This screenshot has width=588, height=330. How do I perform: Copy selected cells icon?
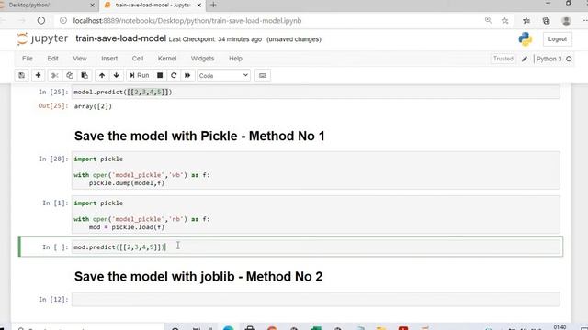click(70, 75)
